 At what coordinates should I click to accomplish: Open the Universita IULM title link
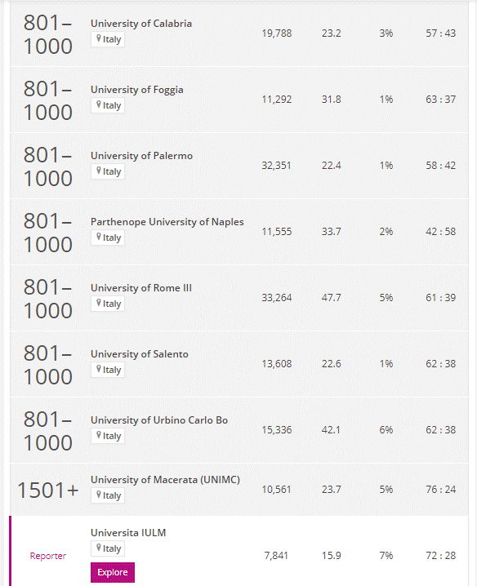(x=128, y=533)
